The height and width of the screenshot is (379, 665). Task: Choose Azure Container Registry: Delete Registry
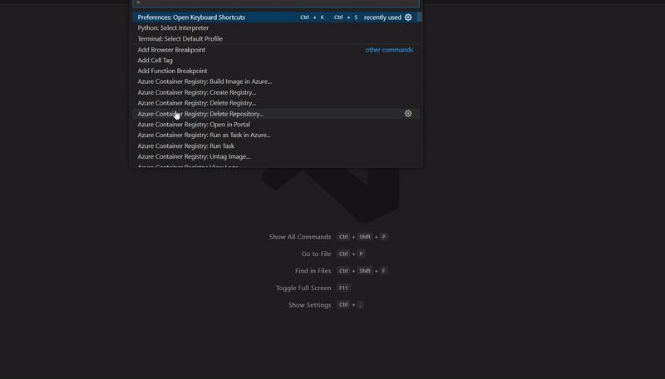(276, 103)
